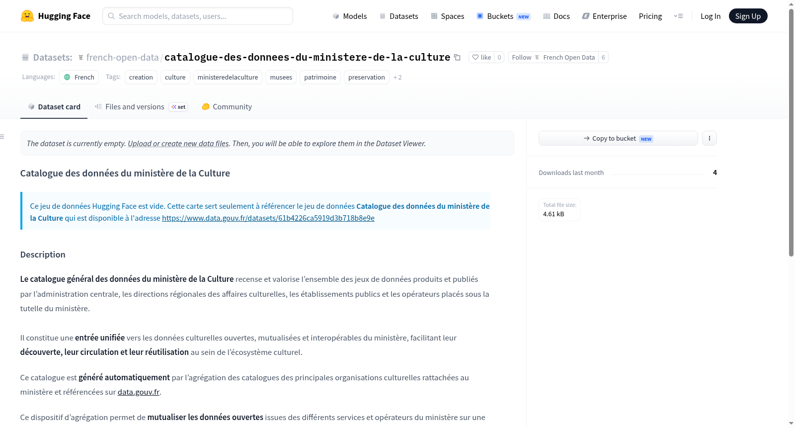Select the creation tag
Screen dimensions: 795x428
(141, 77)
